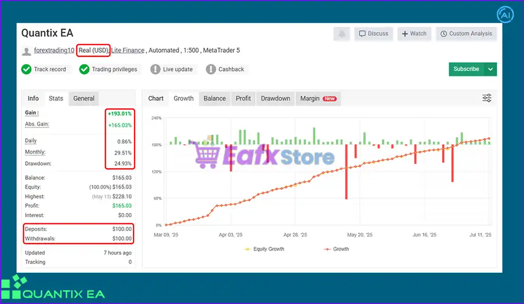This screenshot has width=524, height=304.
Task: Click the green $165.03 profit value
Action: pyautogui.click(x=122, y=206)
